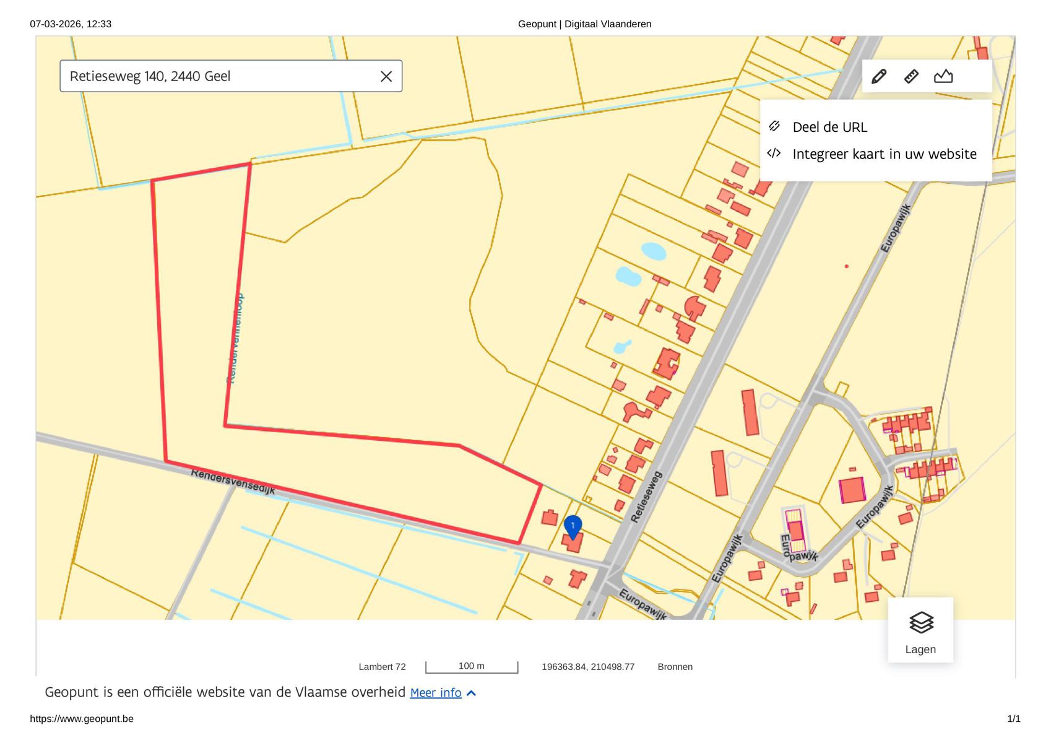Click the small red dot near Europawijk

(846, 266)
